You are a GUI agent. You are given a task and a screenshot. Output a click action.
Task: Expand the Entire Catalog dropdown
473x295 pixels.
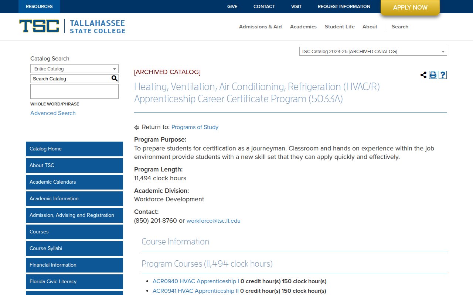coord(74,69)
